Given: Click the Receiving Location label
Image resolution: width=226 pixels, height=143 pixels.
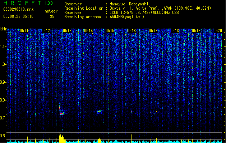Looking at the screenshot, I should click(x=84, y=8).
